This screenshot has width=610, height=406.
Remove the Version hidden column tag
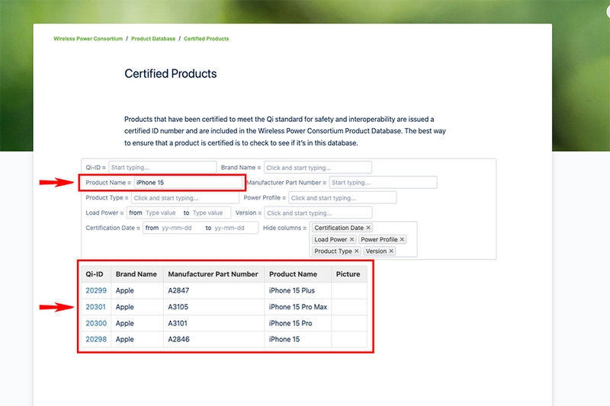(x=391, y=251)
